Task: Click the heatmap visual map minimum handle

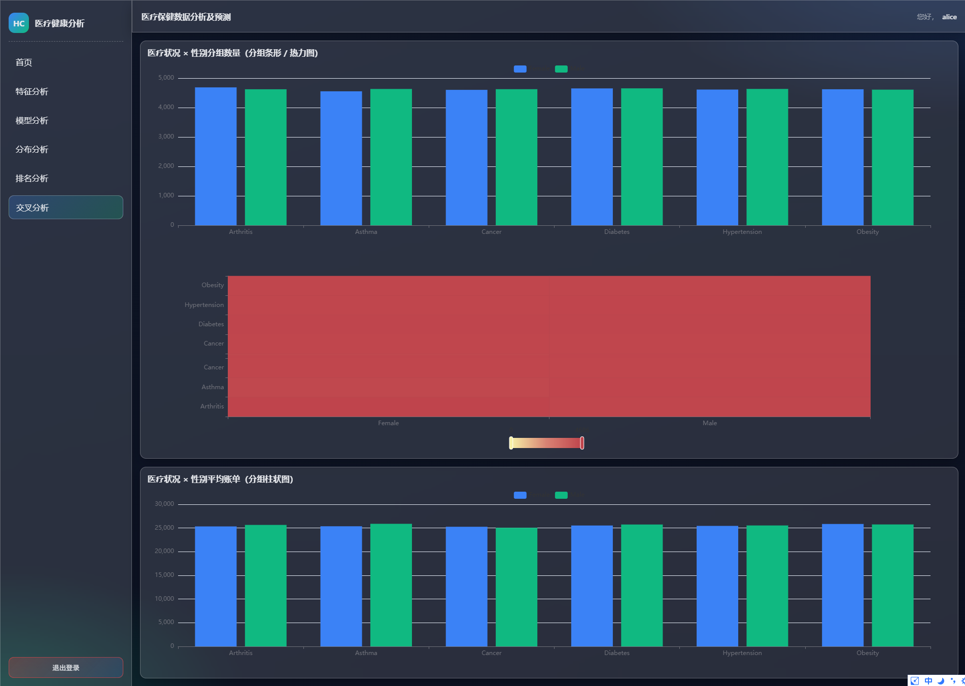Action: tap(511, 443)
